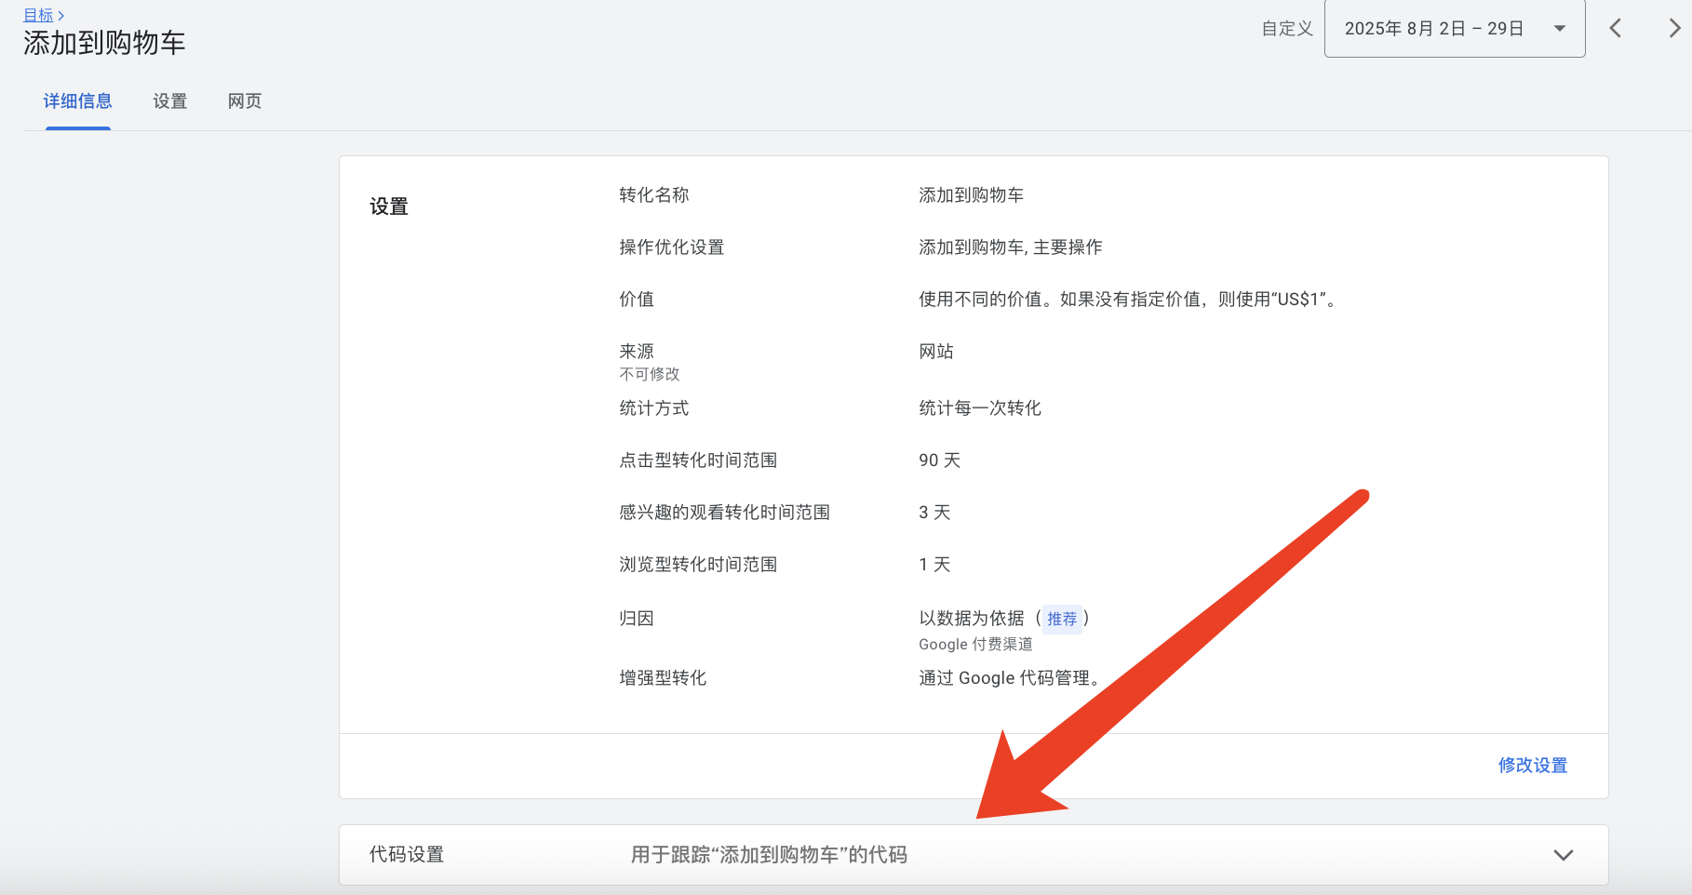The image size is (1692, 895).
Task: Click the 自定义 date label
Action: [1286, 29]
